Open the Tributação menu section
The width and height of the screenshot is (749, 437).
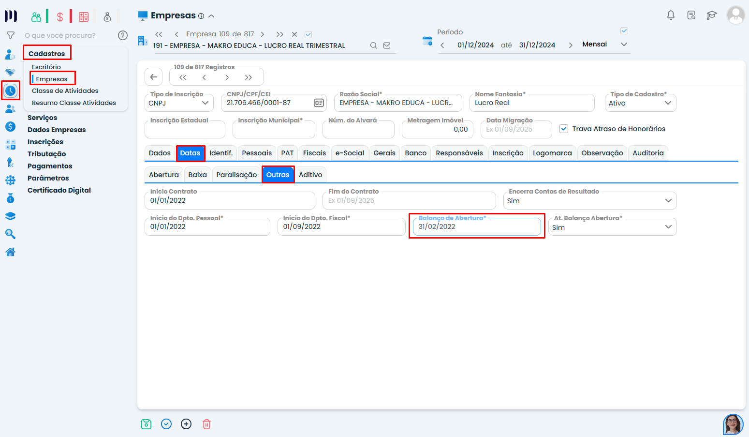[x=47, y=154]
